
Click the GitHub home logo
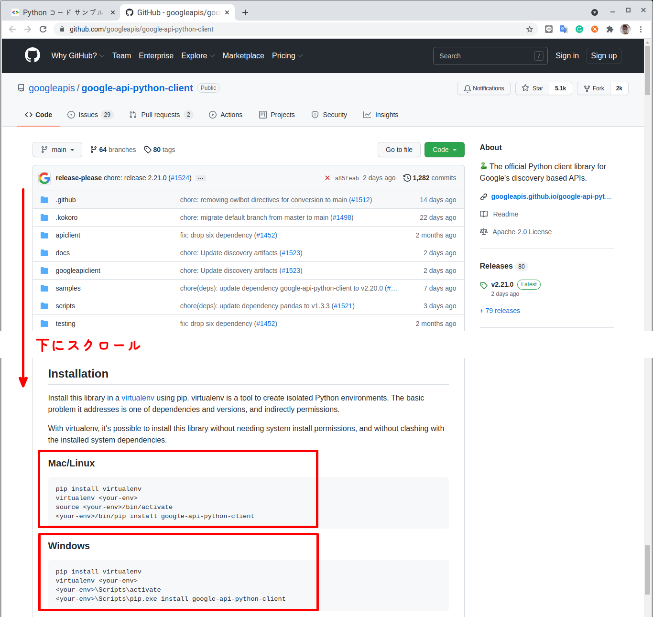pos(32,55)
